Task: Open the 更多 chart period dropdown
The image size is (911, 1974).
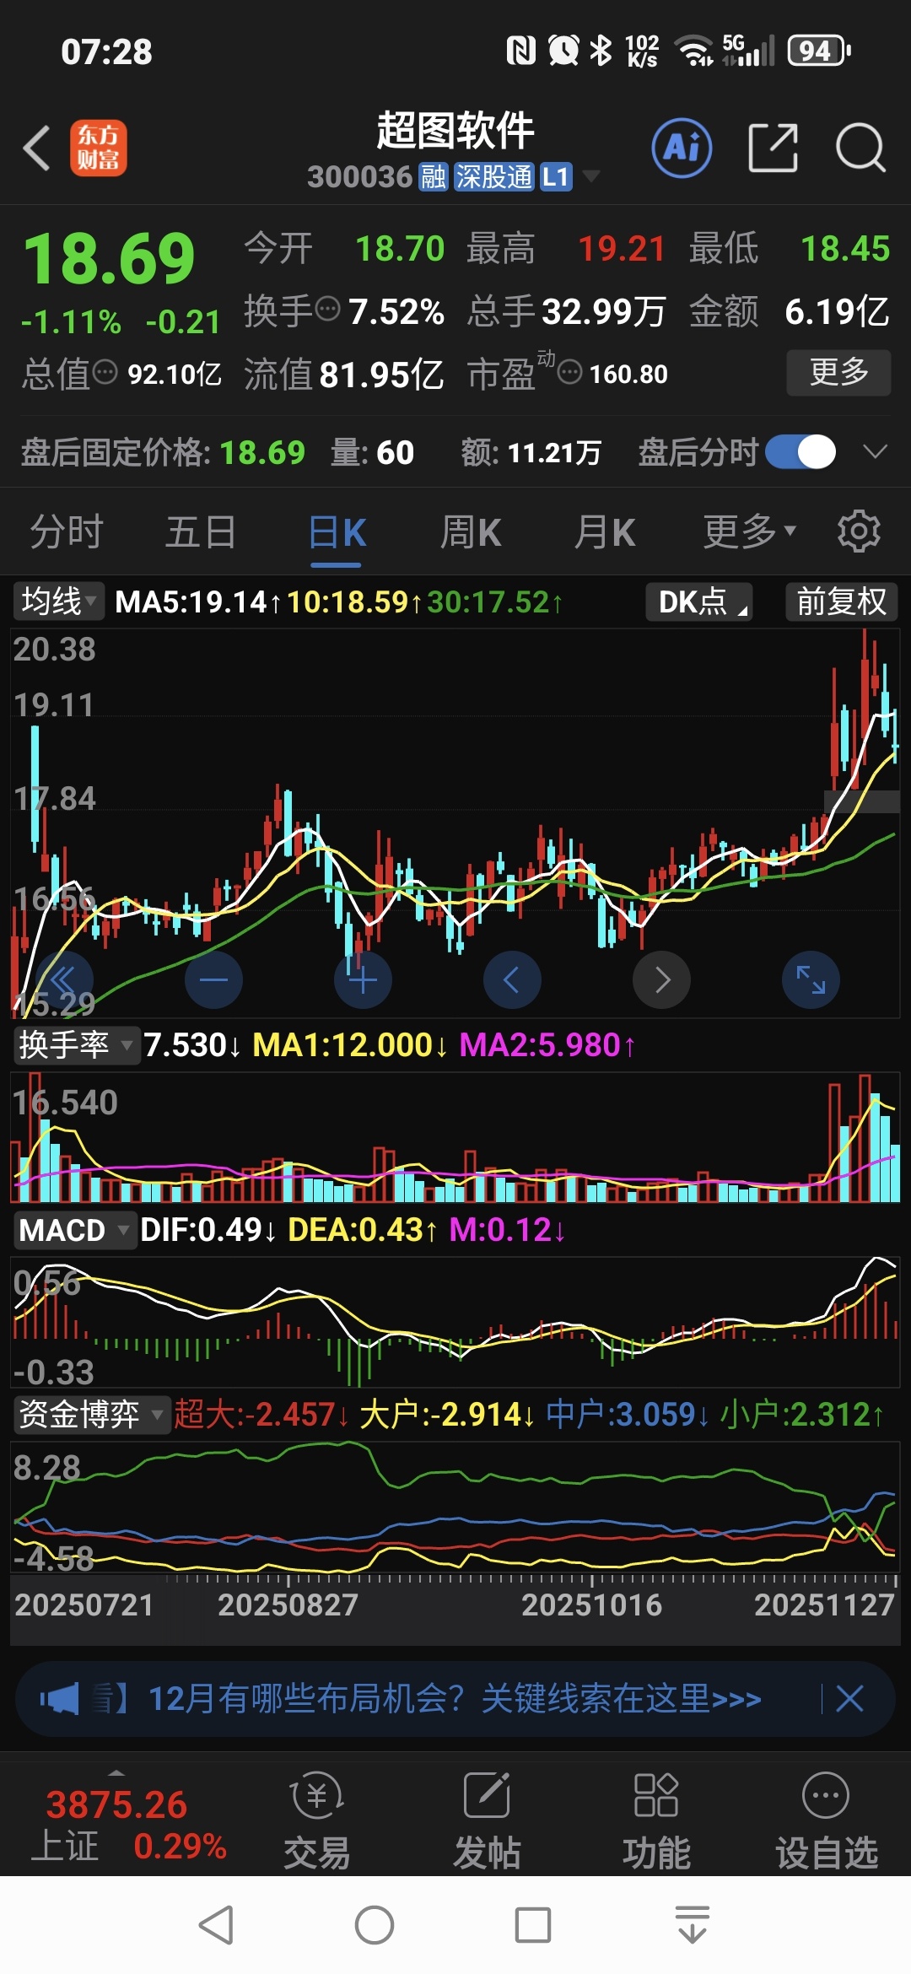Action: click(x=750, y=531)
